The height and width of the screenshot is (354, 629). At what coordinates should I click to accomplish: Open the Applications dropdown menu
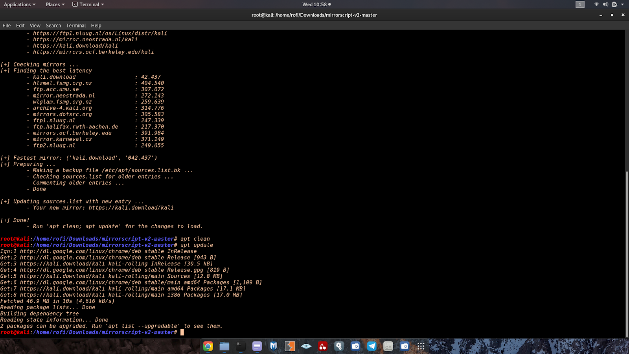[20, 4]
